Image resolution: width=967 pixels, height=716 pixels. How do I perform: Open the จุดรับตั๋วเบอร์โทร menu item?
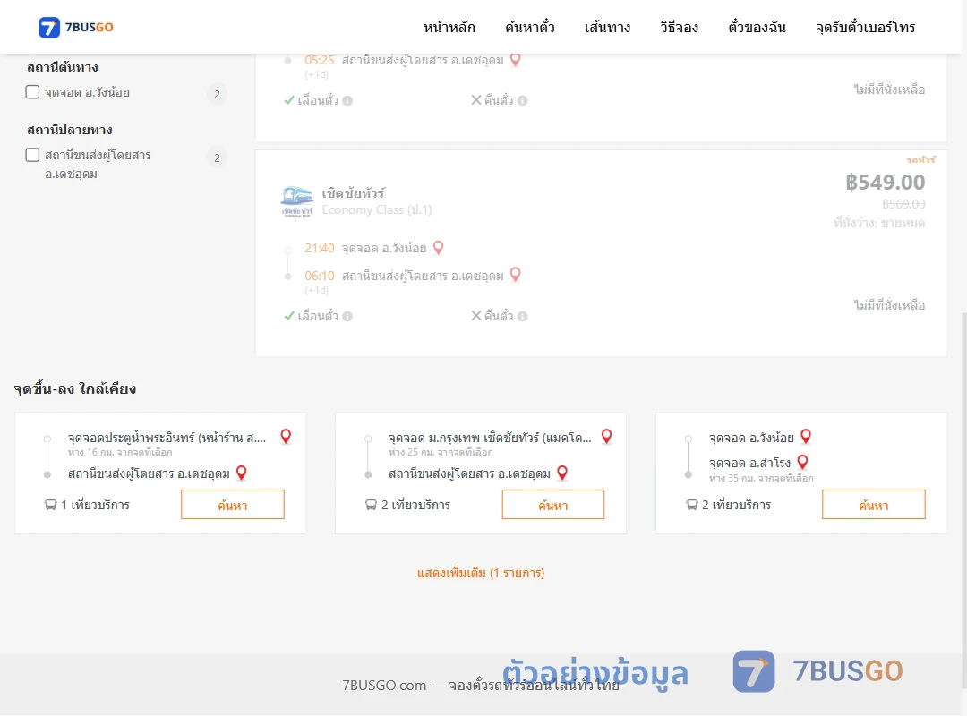click(x=865, y=27)
